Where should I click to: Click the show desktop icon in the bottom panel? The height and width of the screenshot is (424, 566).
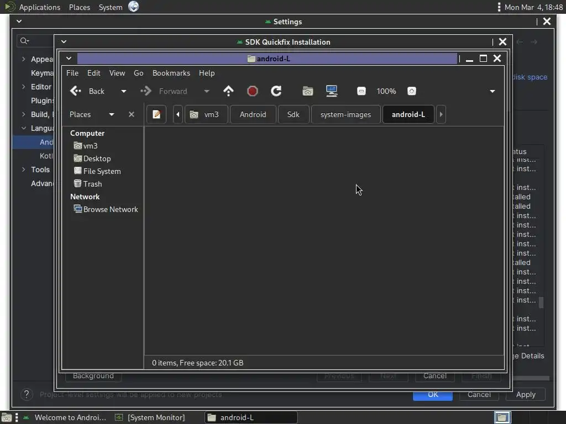pyautogui.click(x=7, y=417)
